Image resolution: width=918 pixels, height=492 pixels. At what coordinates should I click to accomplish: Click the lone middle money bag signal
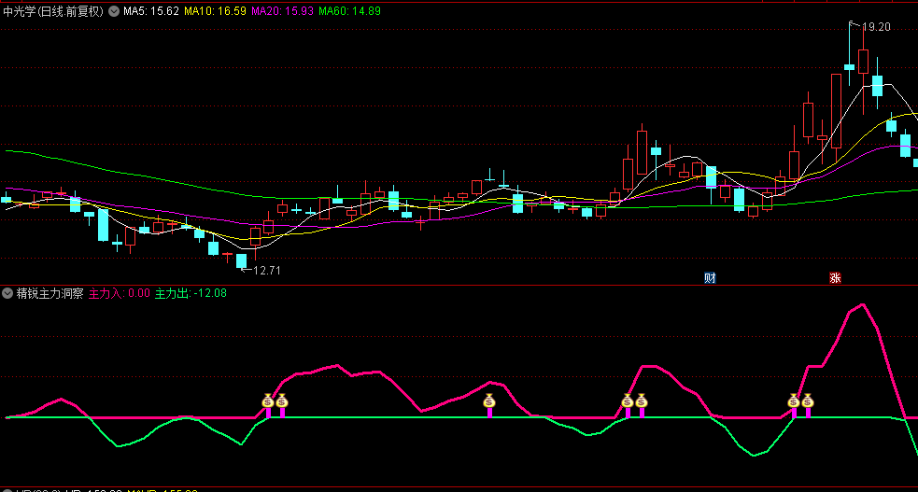point(489,401)
